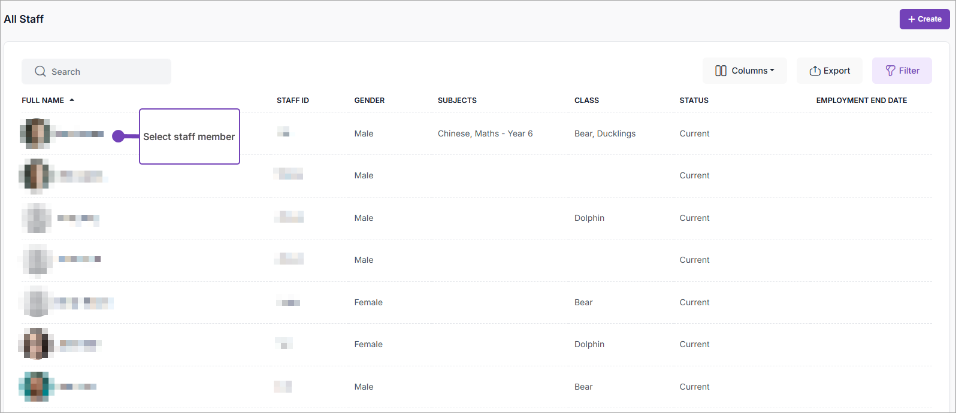The width and height of the screenshot is (956, 413).
Task: Click the magnifier icon in search box
Action: coord(40,71)
